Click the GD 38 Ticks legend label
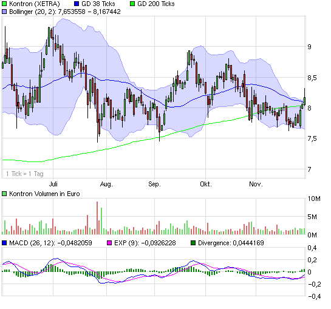 [x=98, y=4]
